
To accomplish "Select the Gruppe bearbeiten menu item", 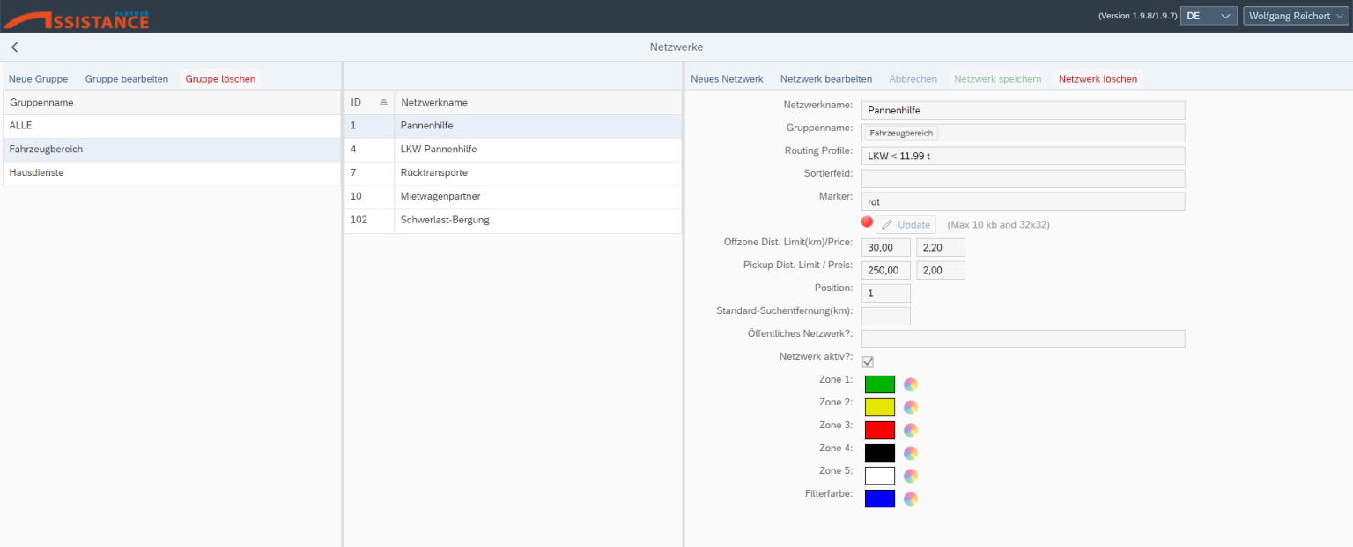I will [126, 78].
